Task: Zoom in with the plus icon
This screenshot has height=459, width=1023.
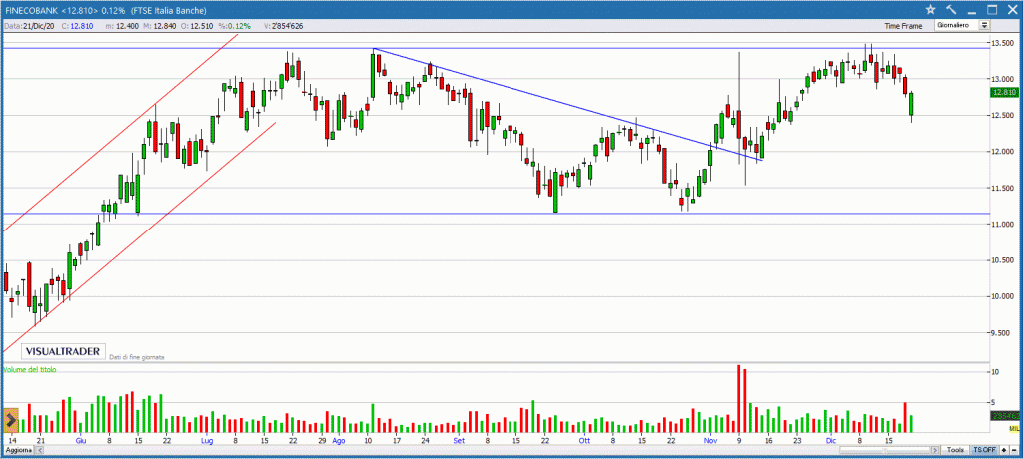Action: [1004, 450]
